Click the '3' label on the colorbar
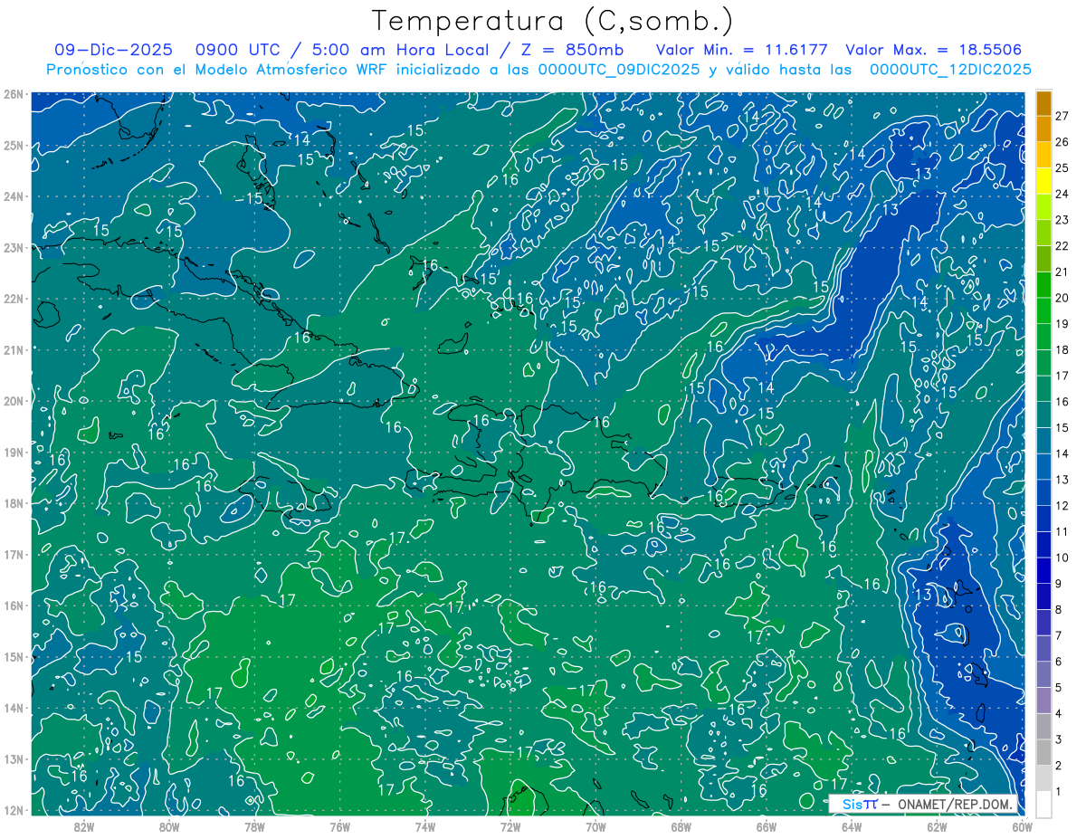 [1058, 740]
